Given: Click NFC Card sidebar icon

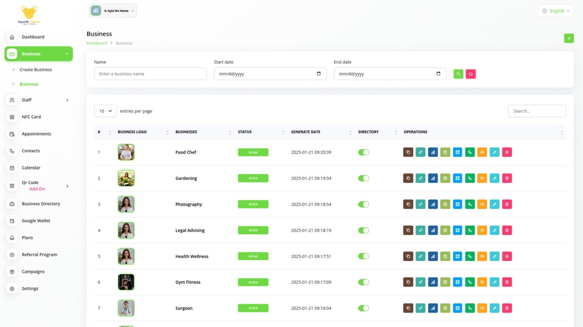Looking at the screenshot, I should pos(12,117).
